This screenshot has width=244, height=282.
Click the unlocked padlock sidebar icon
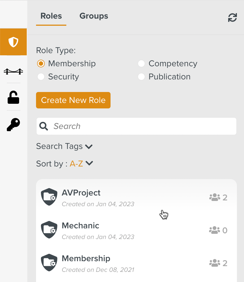tap(13, 97)
